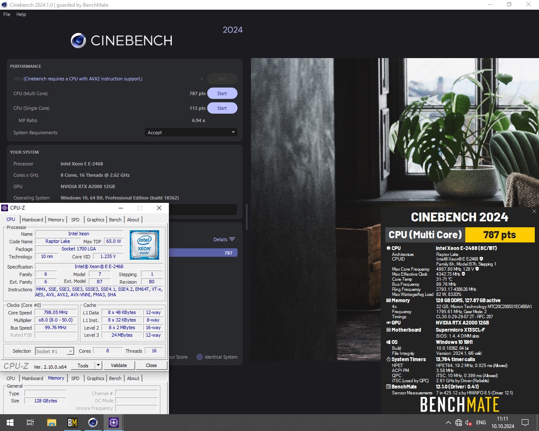Open the Graphics tab in upper CPU-Z

coord(96,220)
